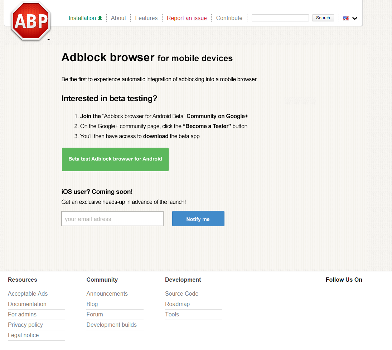
Task: Click Beta test Adblock browser for Android
Action: 115,159
